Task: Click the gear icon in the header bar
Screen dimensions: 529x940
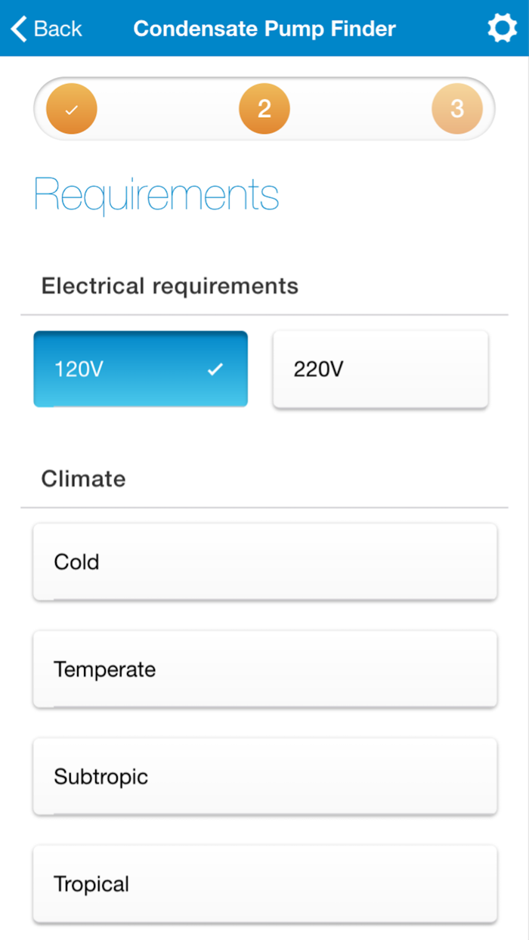Action: pos(502,28)
